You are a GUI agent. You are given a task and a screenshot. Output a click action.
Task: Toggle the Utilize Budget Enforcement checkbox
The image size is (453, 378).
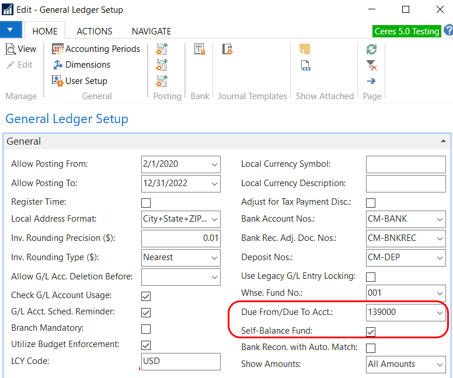coord(146,345)
